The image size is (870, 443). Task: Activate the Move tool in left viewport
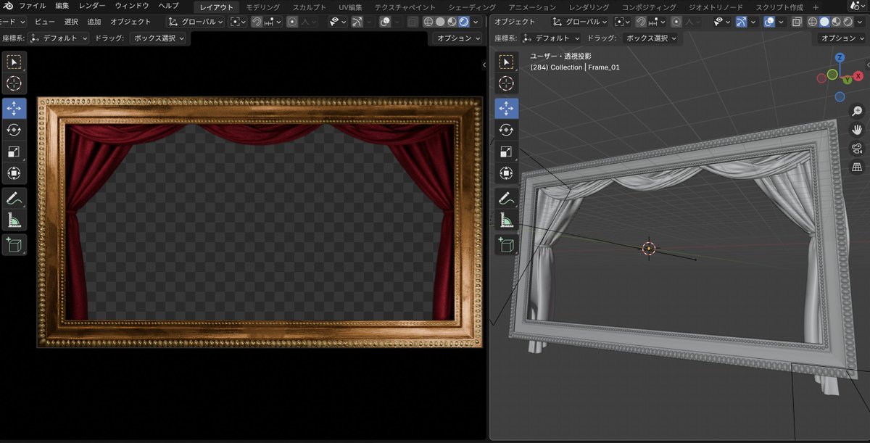pyautogui.click(x=14, y=109)
